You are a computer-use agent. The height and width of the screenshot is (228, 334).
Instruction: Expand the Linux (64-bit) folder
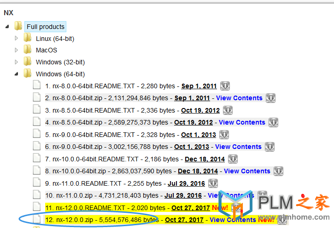pos(17,38)
